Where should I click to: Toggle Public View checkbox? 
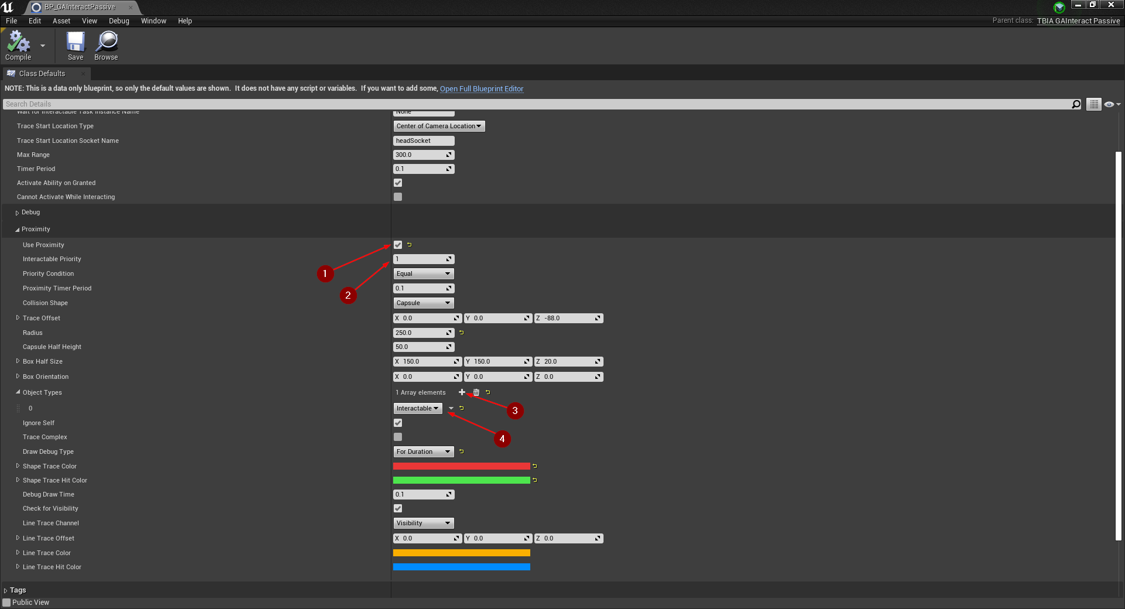click(x=6, y=603)
